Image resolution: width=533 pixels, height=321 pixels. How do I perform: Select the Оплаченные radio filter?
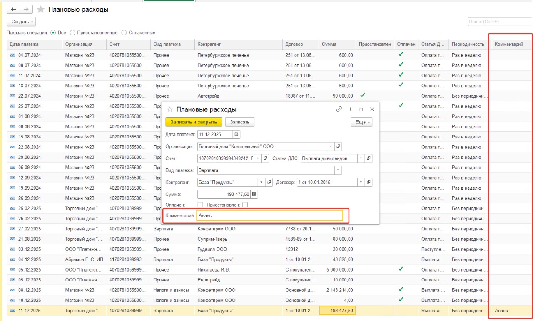[x=124, y=32]
